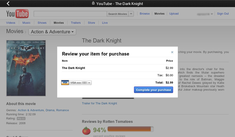Viewport: 235px width, 137px height.
Task: Click the Movies breadcrumb heading
Action: pyautogui.click(x=15, y=31)
